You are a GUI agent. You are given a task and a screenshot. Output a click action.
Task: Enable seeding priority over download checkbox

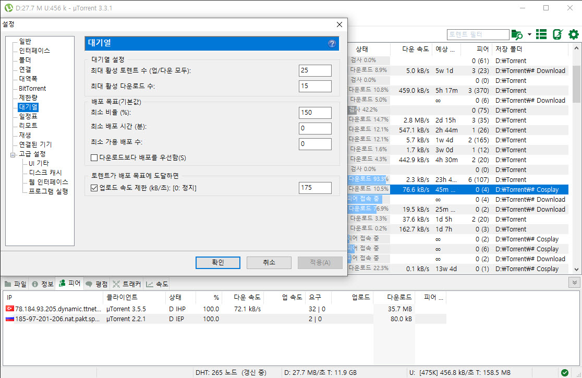pyautogui.click(x=94, y=158)
